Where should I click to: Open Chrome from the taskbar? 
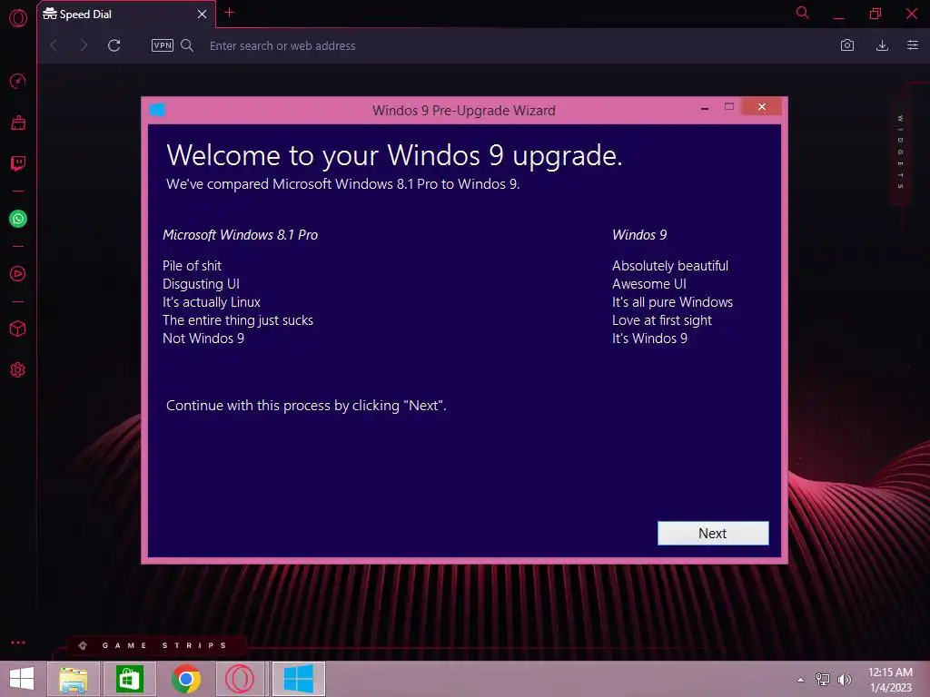pos(186,679)
